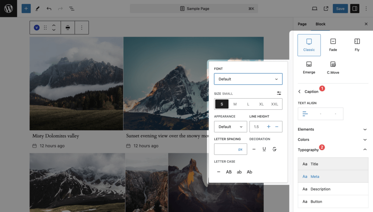Set letter case to lowercase ab
The height and width of the screenshot is (212, 373).
(x=239, y=172)
